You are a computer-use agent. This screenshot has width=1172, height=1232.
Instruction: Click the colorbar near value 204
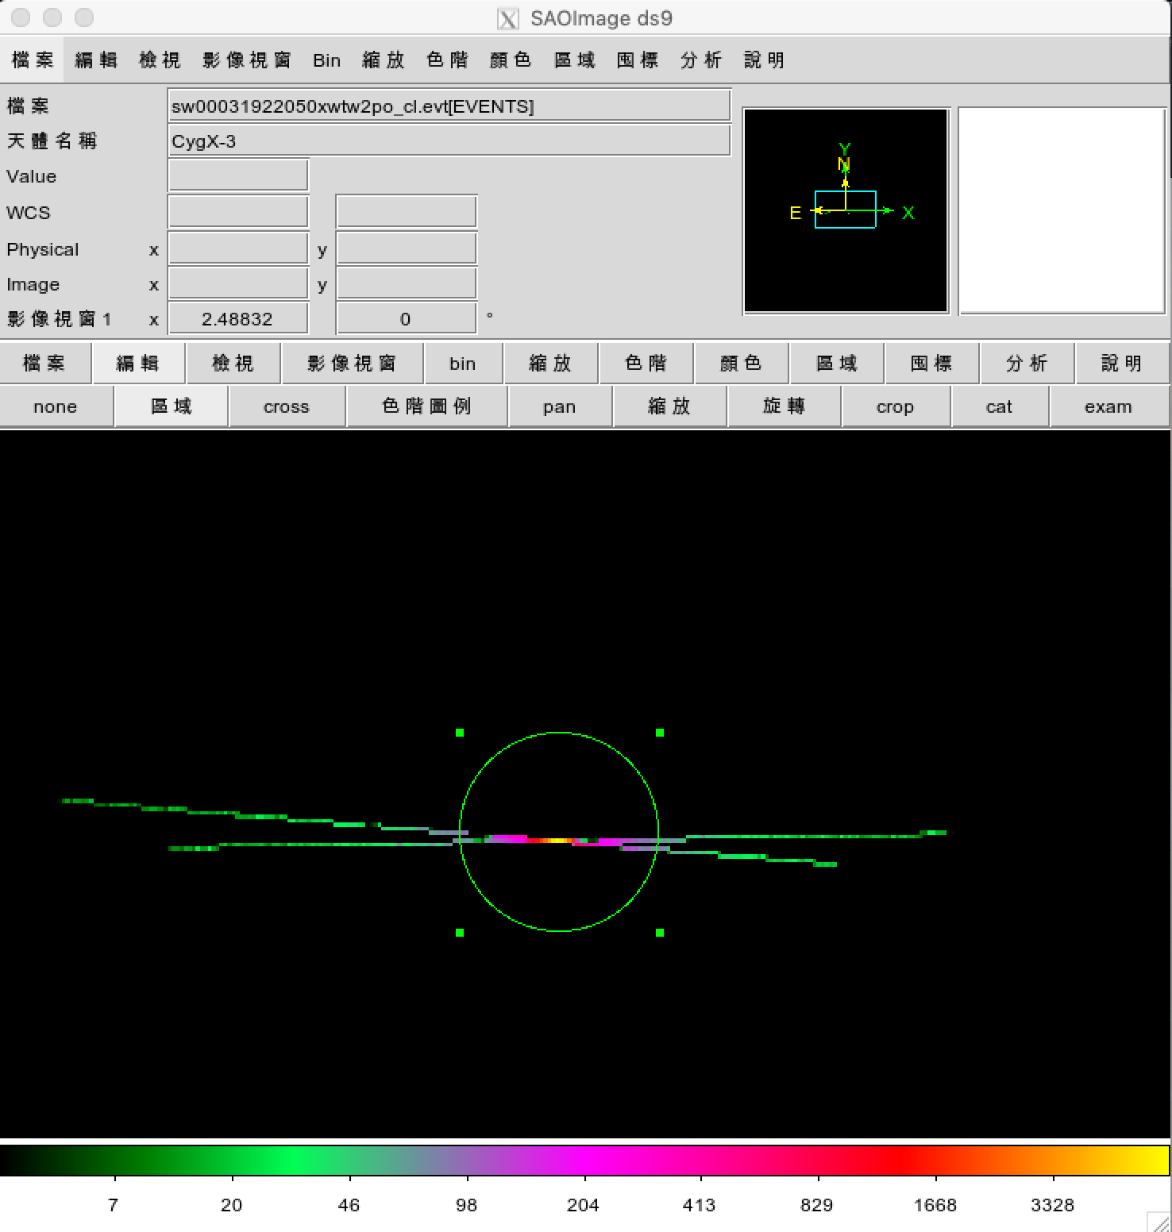pos(584,1160)
